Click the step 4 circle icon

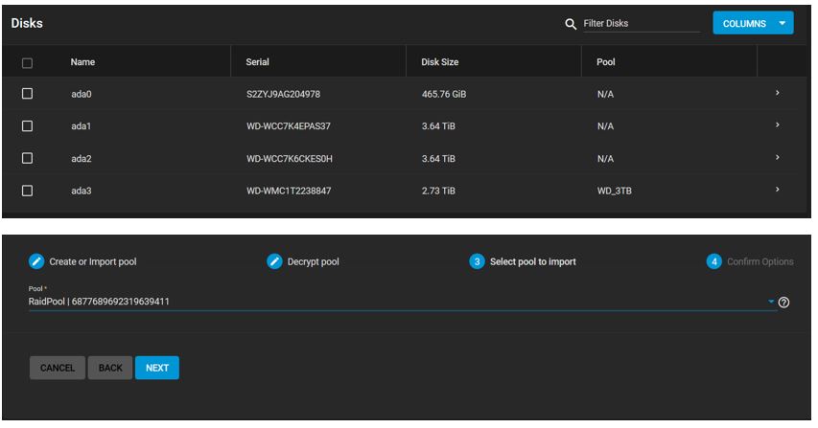tap(714, 261)
